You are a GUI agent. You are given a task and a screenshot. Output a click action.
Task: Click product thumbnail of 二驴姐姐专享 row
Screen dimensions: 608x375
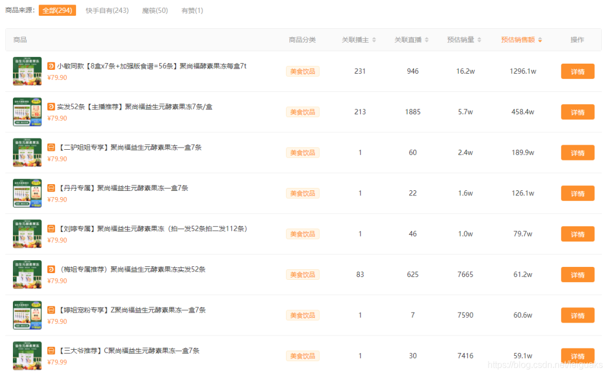coord(27,153)
